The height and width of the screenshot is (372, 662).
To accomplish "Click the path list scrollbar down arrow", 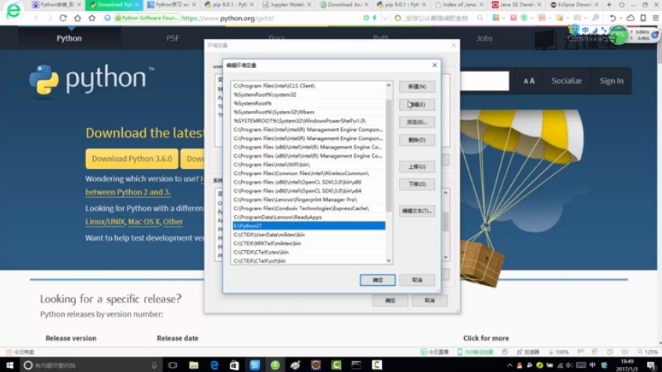I will [x=389, y=261].
